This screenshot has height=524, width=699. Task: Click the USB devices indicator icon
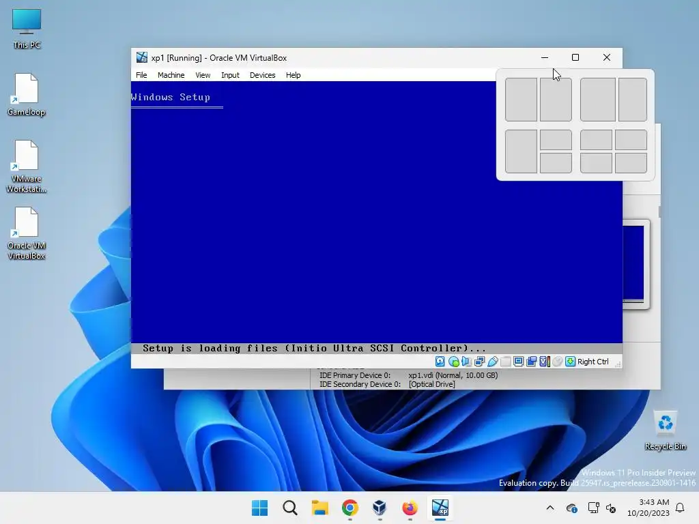pyautogui.click(x=493, y=362)
